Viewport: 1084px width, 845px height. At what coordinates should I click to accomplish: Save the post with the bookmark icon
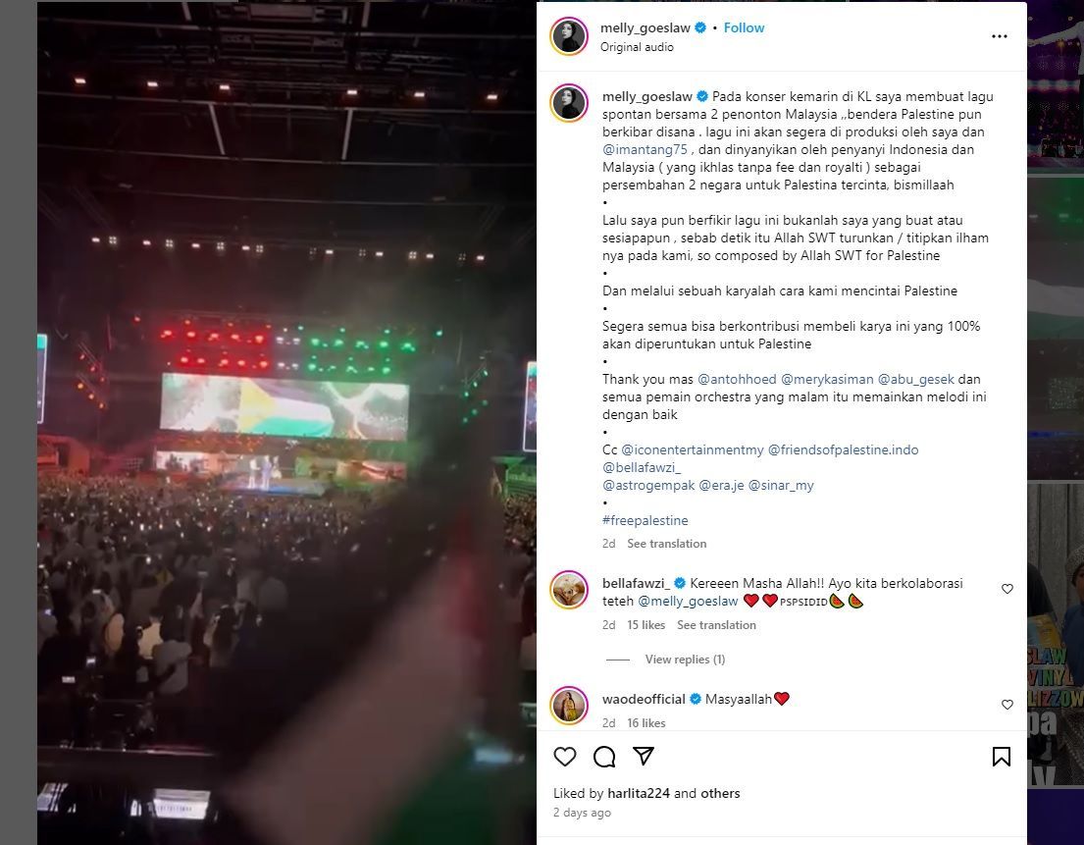pyautogui.click(x=1001, y=757)
